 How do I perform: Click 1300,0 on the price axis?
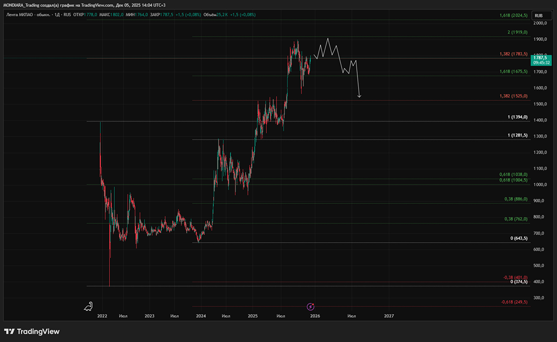click(540, 136)
